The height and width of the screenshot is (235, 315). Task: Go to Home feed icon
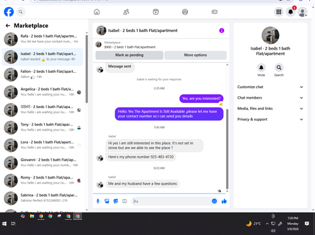click(96, 12)
